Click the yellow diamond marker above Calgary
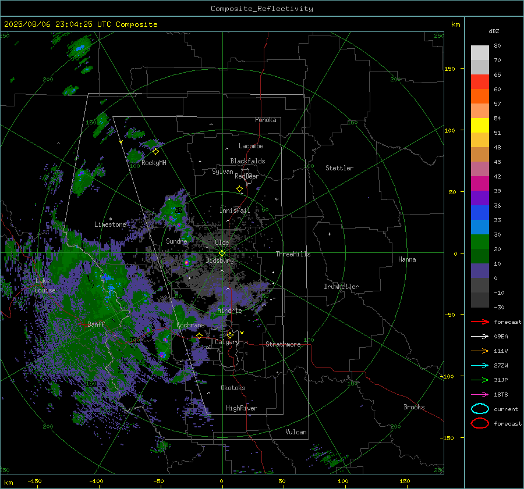Screen dimensions: 524x489 230,335
